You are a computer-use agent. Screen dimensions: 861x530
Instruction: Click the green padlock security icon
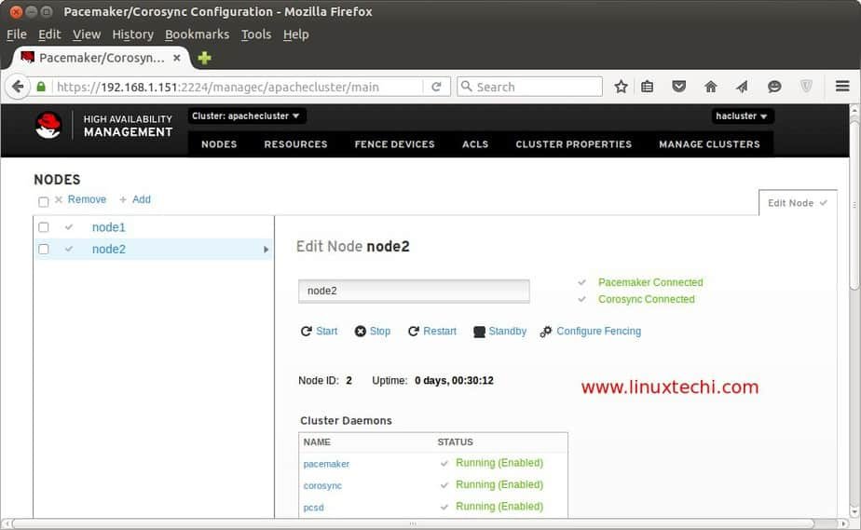pyautogui.click(x=41, y=87)
